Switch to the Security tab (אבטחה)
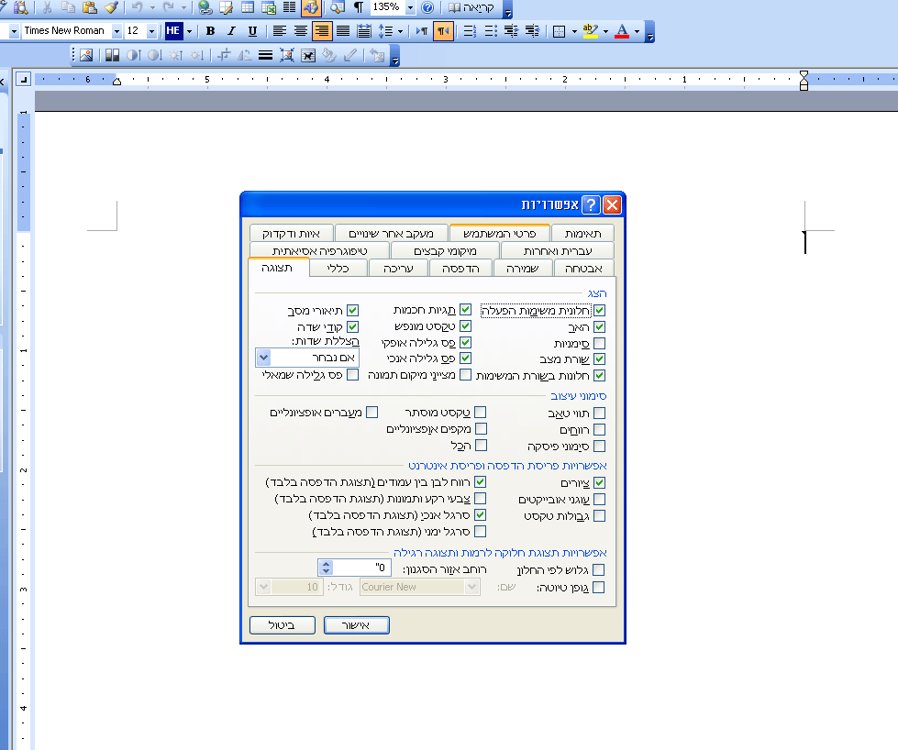 click(x=583, y=268)
